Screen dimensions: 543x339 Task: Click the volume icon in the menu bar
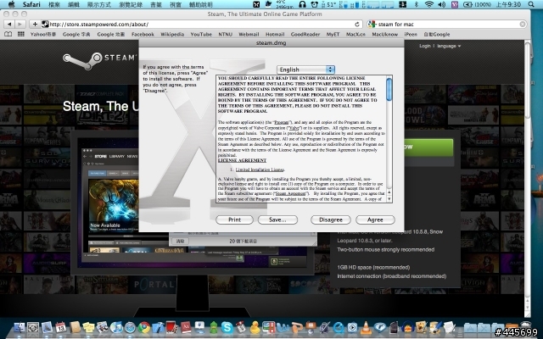[441, 4]
